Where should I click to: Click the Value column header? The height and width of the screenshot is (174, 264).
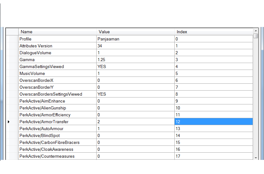tap(135, 32)
